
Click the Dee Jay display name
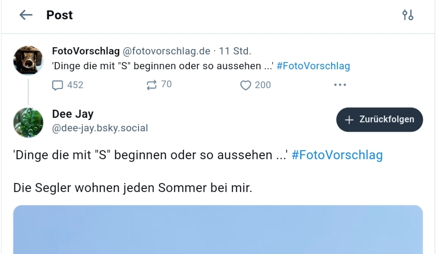(x=73, y=114)
